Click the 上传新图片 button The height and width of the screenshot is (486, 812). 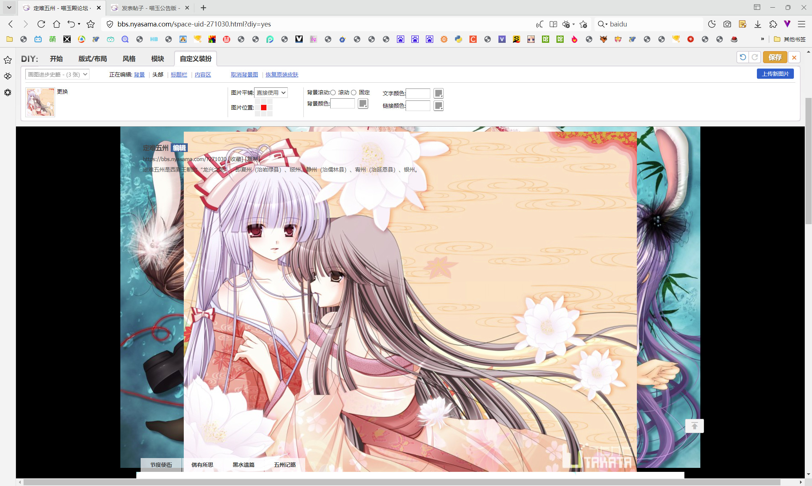pyautogui.click(x=775, y=74)
